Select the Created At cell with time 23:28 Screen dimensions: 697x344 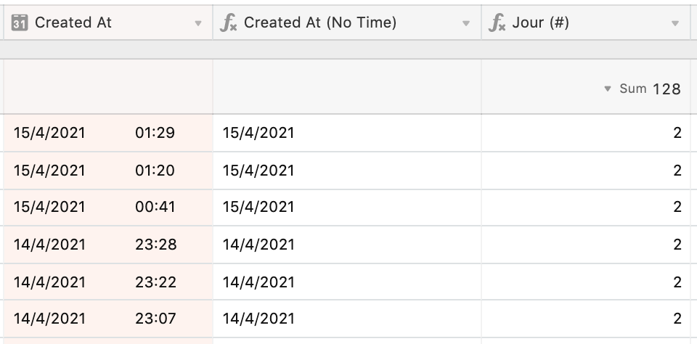(x=108, y=245)
